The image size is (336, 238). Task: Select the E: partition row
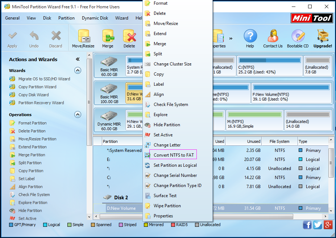pos(211,160)
